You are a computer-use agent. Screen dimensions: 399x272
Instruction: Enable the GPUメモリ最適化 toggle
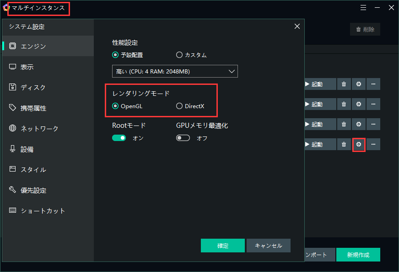point(183,138)
